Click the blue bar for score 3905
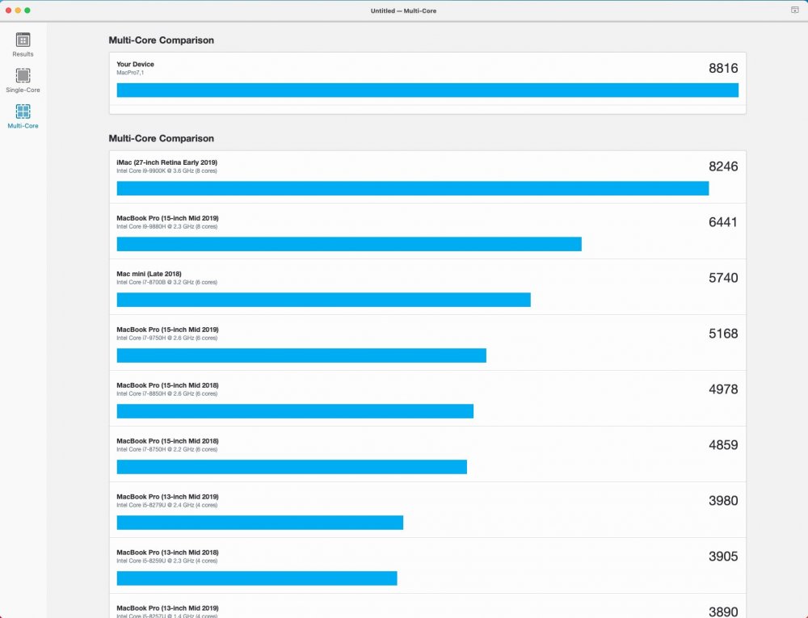This screenshot has width=808, height=618. coord(257,578)
